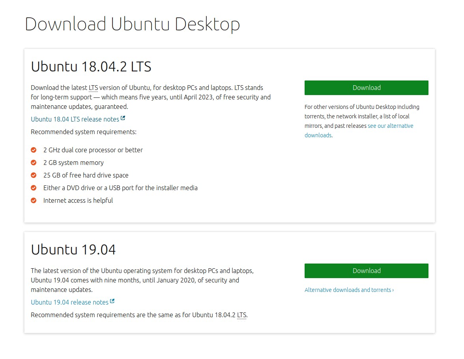Click the checkmark beside DVD drive or USB port
The height and width of the screenshot is (359, 464).
(34, 188)
